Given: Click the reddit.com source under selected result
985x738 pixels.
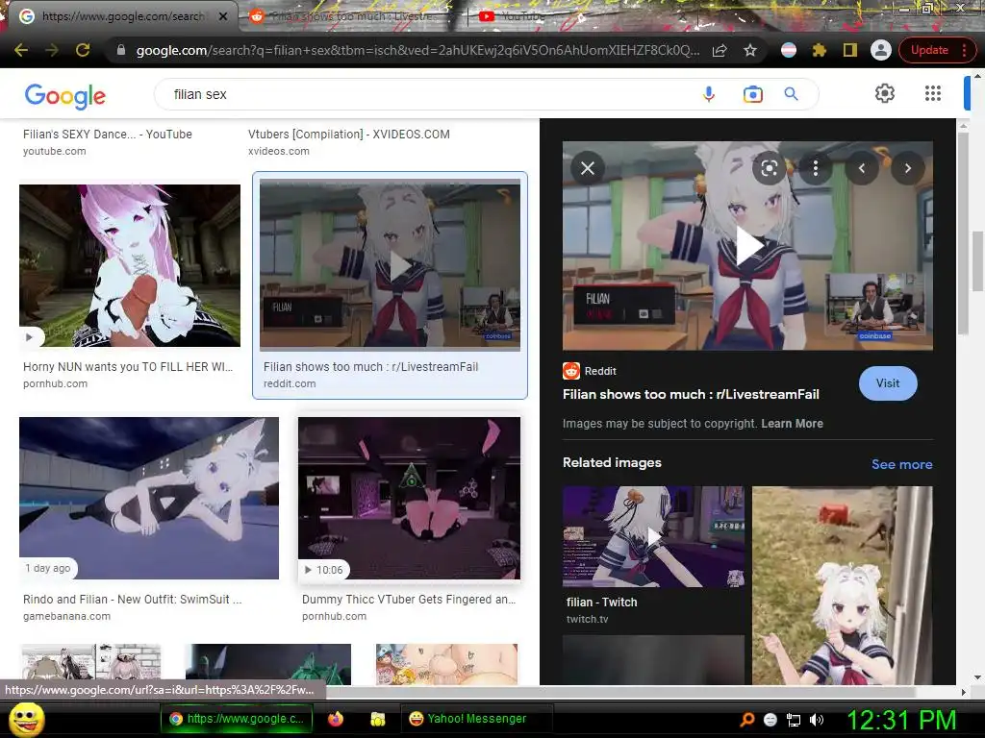Looking at the screenshot, I should [289, 383].
